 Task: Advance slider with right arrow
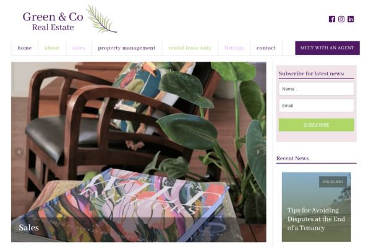(x=258, y=152)
